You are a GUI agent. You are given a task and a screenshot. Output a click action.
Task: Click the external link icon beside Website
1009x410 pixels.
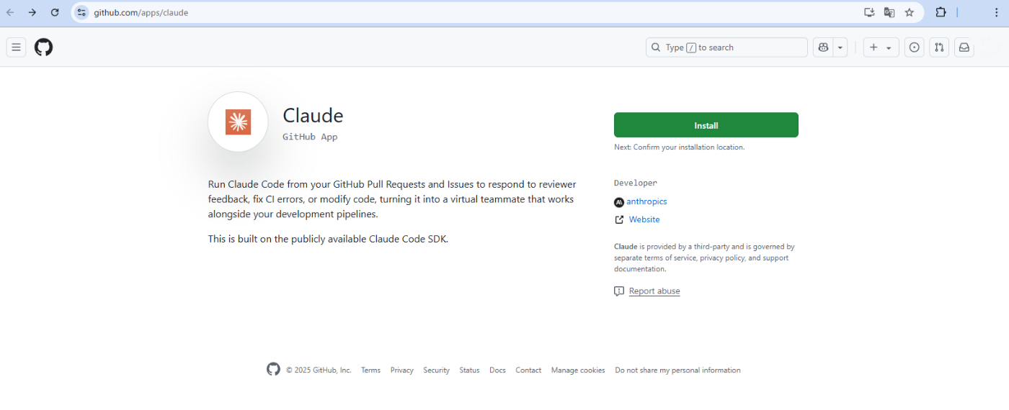tap(618, 219)
